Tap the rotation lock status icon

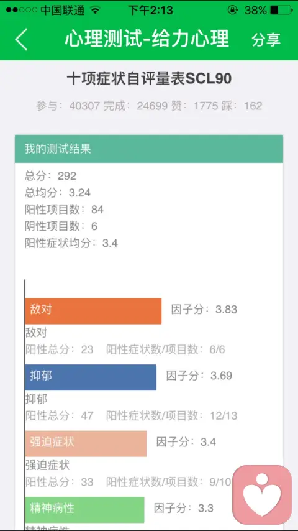pos(232,10)
